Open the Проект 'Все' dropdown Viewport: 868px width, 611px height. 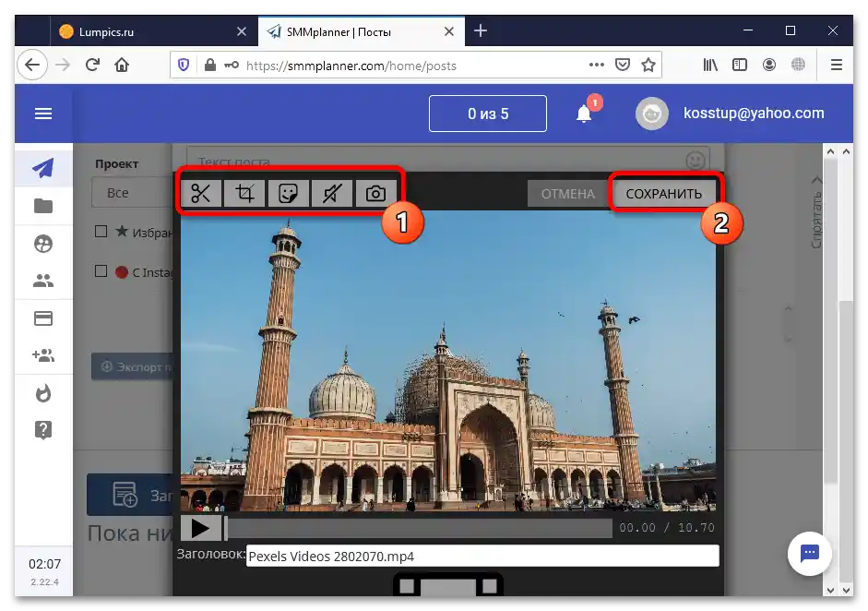[x=132, y=193]
